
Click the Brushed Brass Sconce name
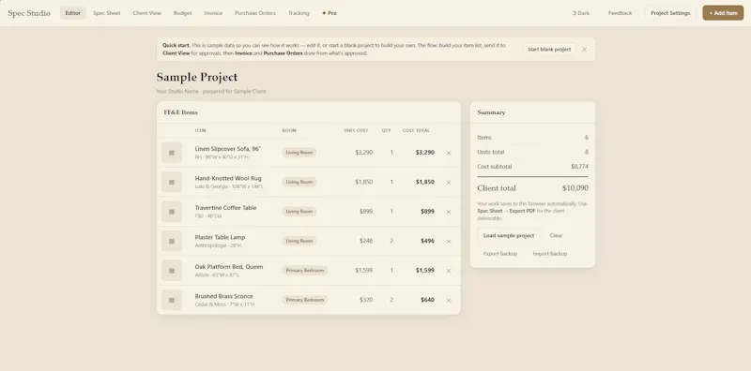tap(223, 296)
